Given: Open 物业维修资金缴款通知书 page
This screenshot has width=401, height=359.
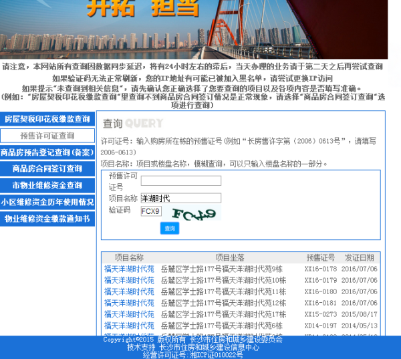Looking at the screenshot, I should [47, 219].
